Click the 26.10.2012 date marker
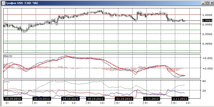This screenshot has width=214, height=107. coord(42,99)
